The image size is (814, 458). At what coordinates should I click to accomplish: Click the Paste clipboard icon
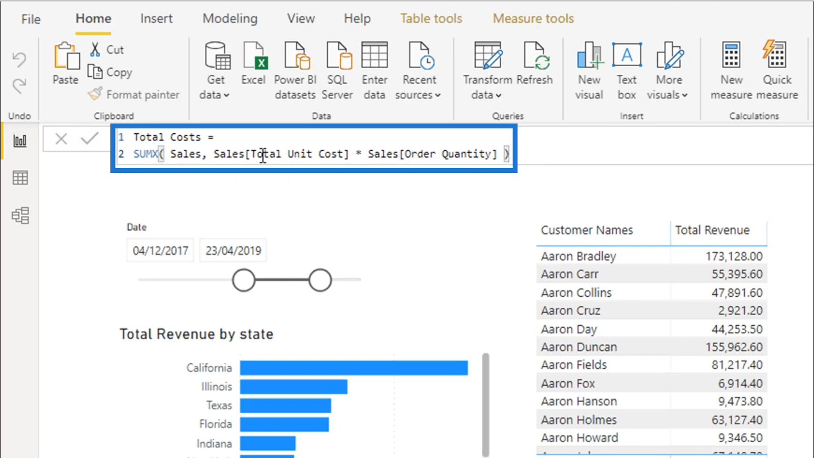[x=66, y=56]
